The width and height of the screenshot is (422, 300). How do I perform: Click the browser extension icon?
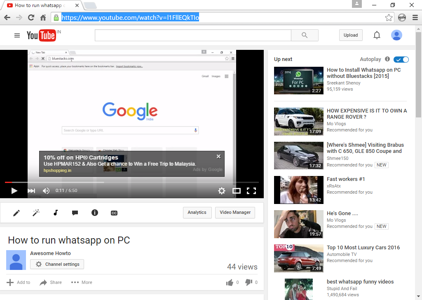pos(402,18)
